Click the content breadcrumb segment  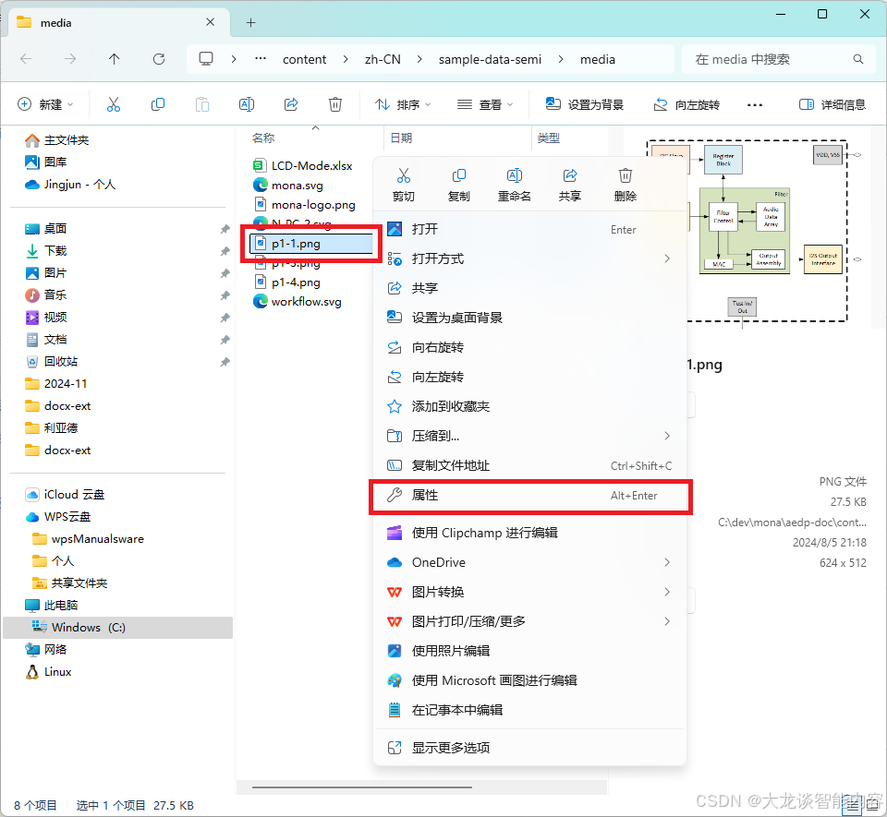[x=304, y=59]
